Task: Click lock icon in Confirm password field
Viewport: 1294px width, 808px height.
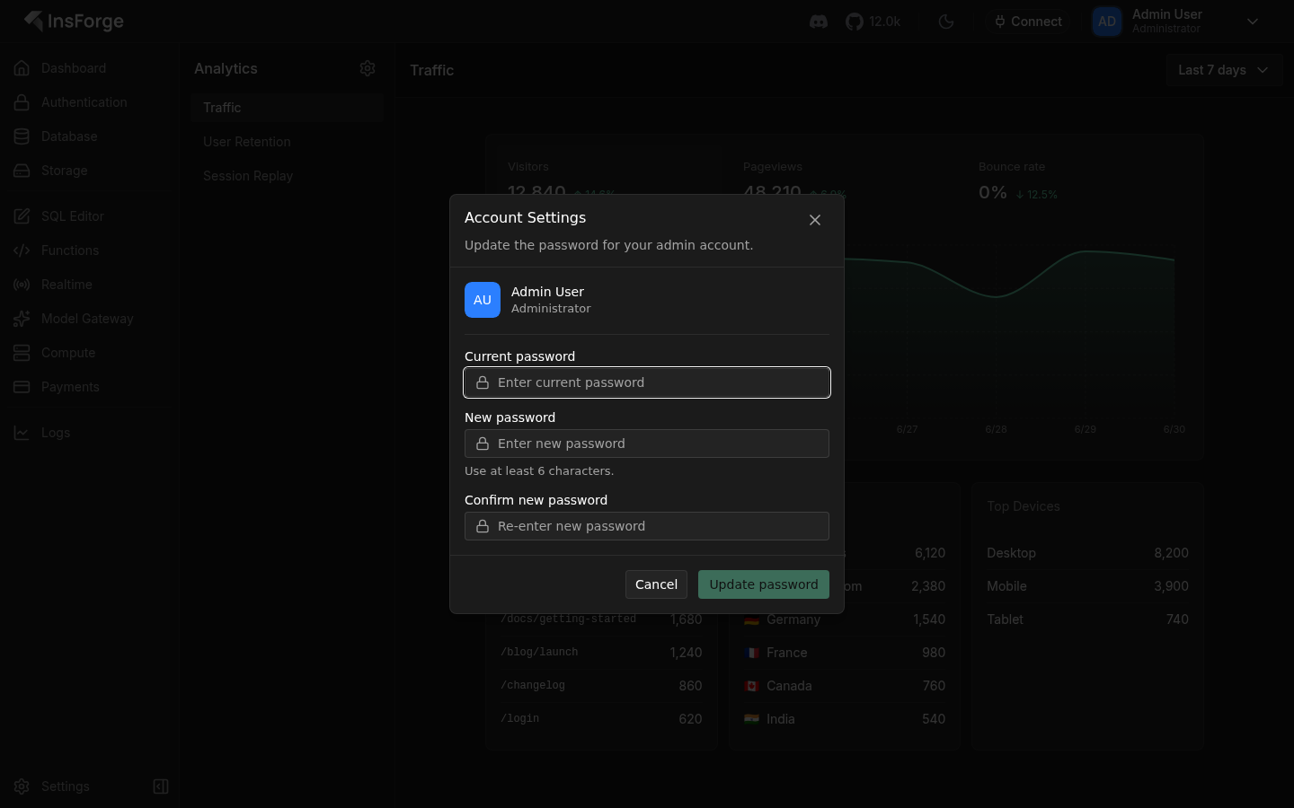Action: pos(483,526)
